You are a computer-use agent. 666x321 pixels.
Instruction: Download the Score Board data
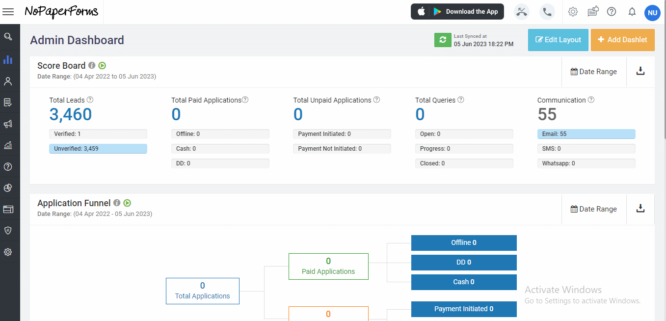[640, 71]
